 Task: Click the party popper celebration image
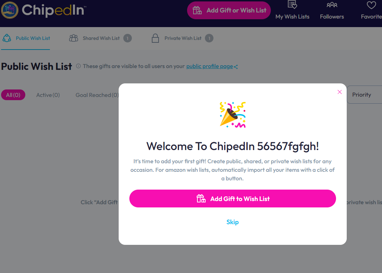pos(233,115)
